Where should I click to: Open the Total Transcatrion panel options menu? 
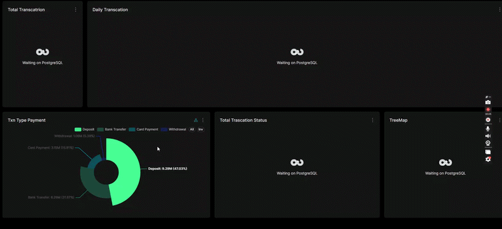point(75,9)
